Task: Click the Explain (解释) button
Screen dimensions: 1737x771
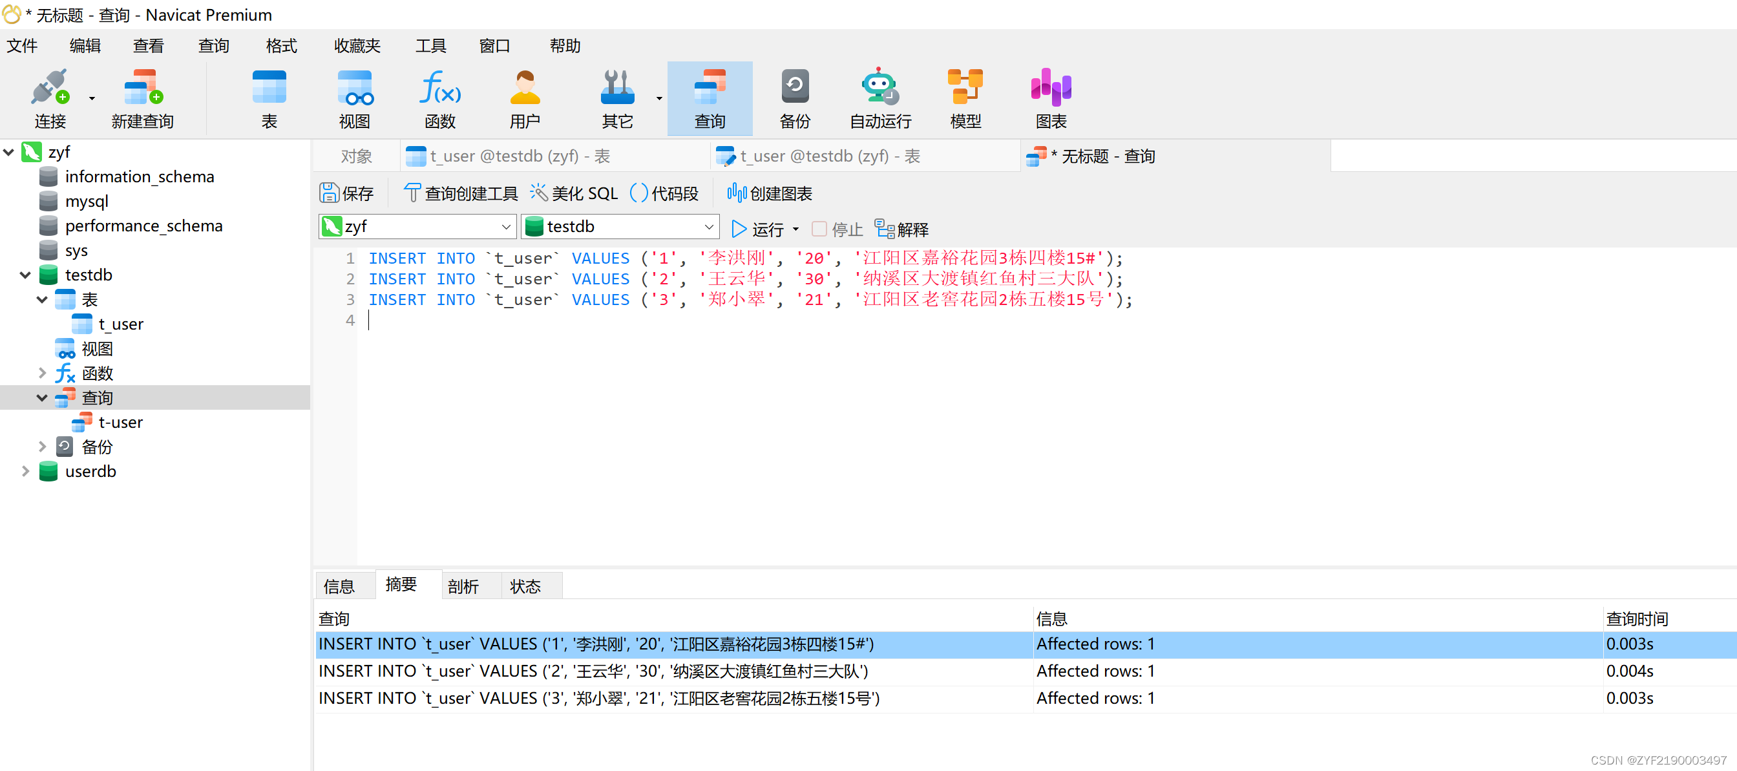Action: (901, 229)
